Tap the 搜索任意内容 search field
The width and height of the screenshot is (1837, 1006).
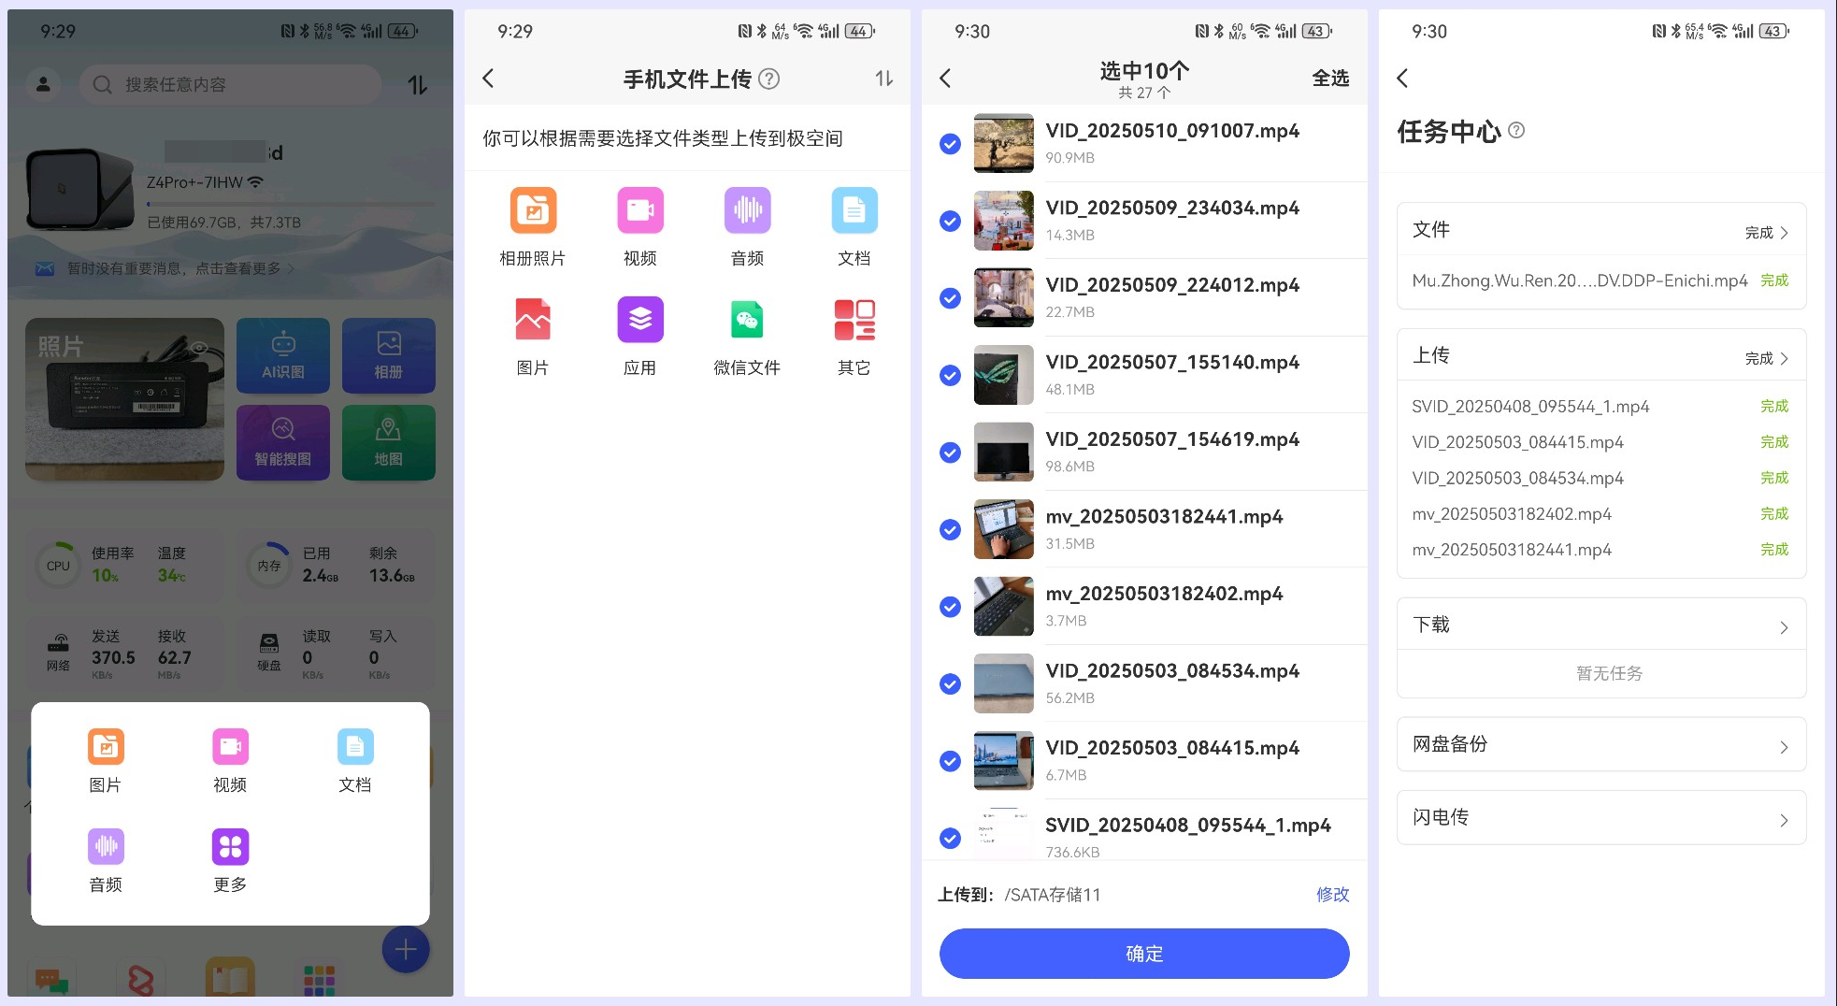230,84
